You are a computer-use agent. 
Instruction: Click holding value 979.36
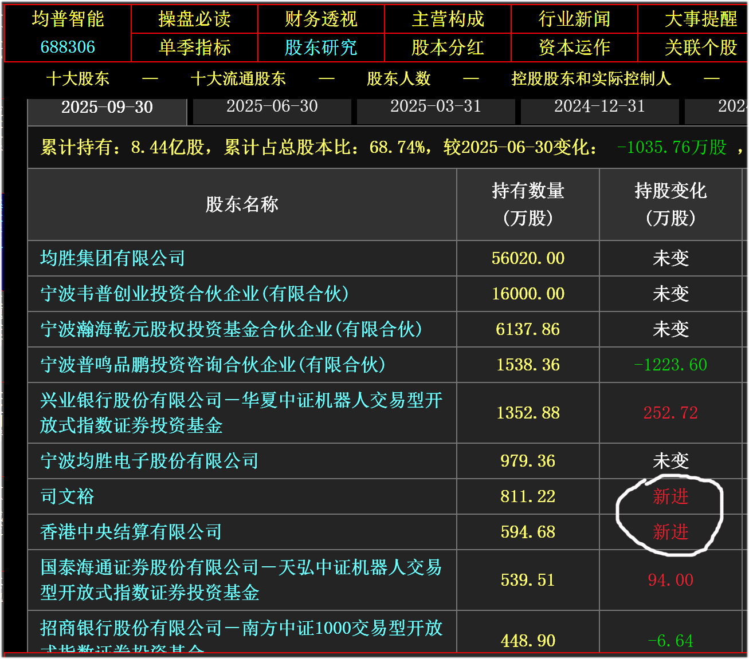click(x=528, y=461)
